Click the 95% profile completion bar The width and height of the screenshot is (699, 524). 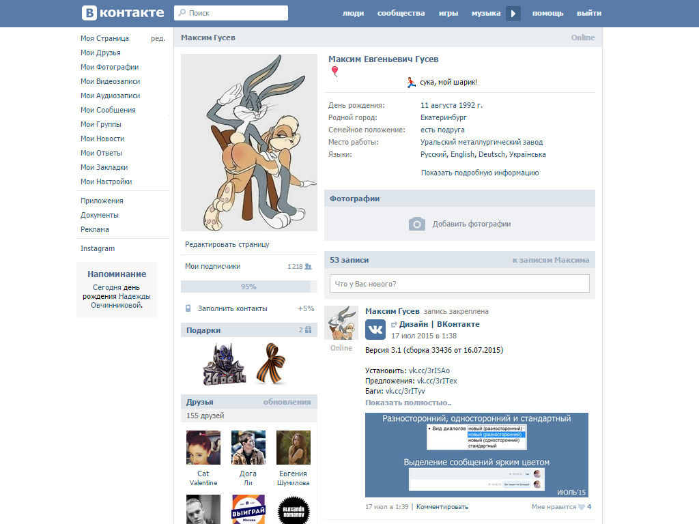point(248,287)
